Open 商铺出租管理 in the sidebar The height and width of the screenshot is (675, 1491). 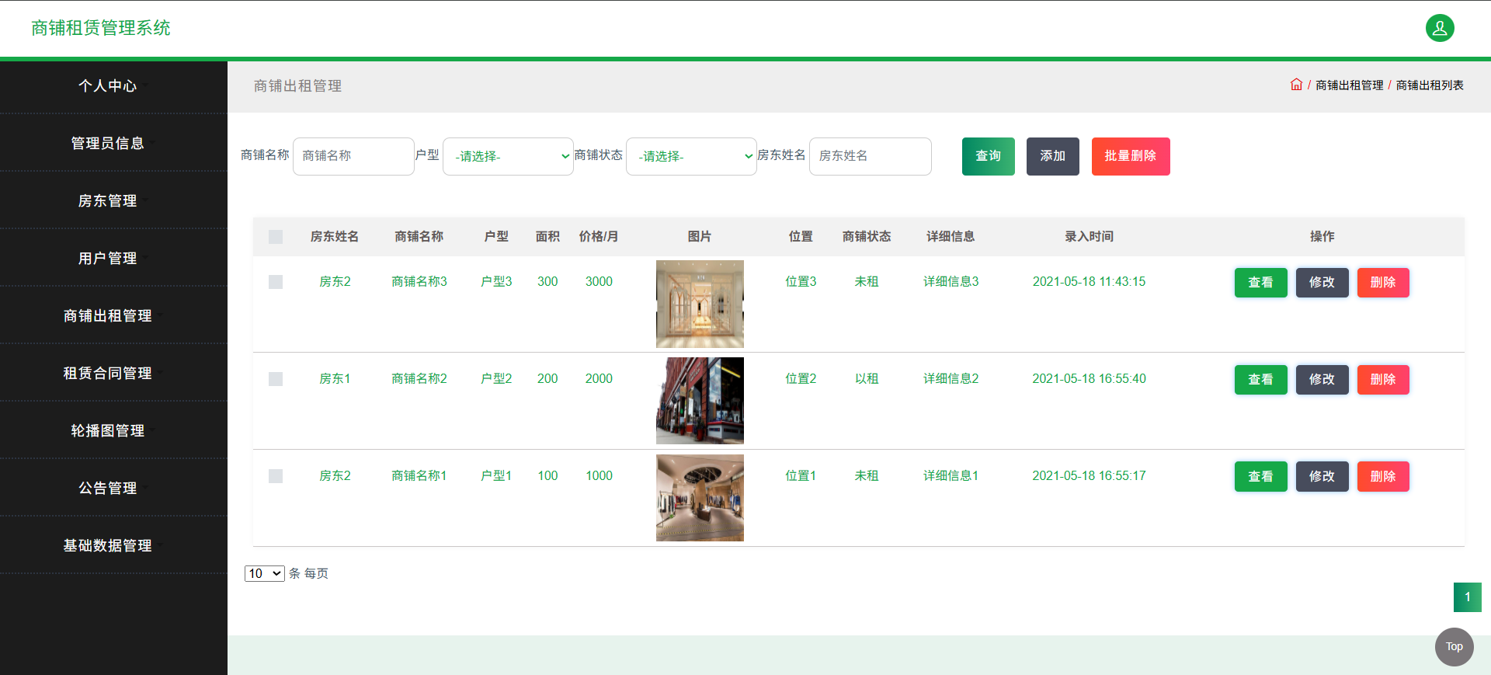coord(107,315)
